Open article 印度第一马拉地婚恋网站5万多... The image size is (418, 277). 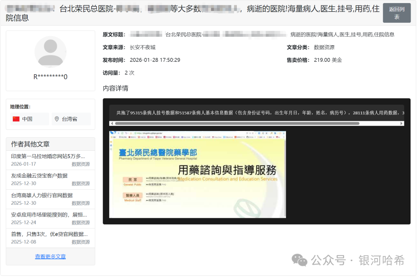click(48, 156)
